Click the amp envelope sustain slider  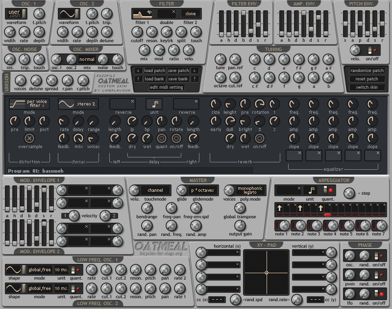(318, 24)
